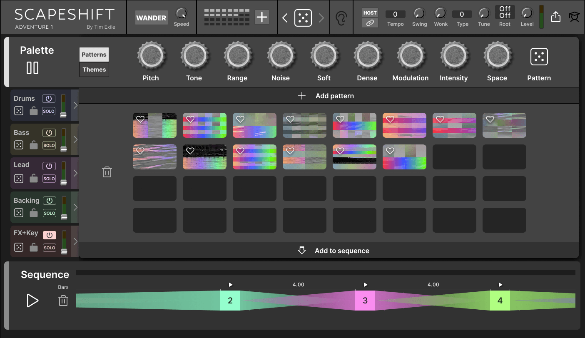585x338 pixels.
Task: Expand the FX+Key track chevron
Action: coord(75,241)
